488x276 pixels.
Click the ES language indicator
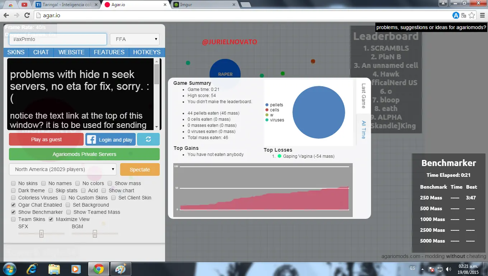point(412,268)
